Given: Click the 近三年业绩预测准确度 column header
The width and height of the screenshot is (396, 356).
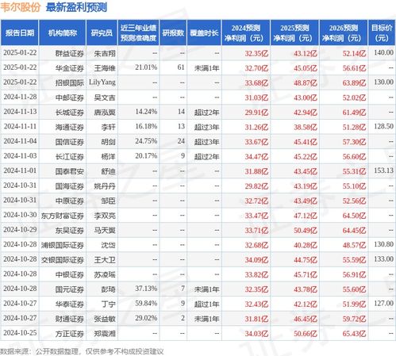Looking at the screenshot, I should coord(138,33).
